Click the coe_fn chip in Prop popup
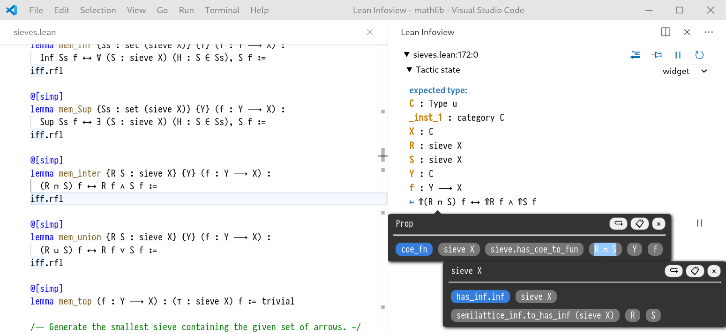This screenshot has height=334, width=726. 414,249
